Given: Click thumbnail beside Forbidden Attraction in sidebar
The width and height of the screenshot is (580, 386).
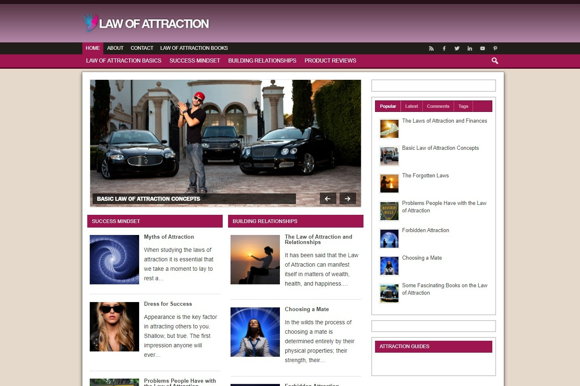Looking at the screenshot, I should coord(389,239).
